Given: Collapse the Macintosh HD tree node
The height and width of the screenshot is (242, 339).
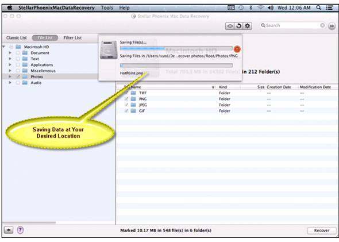Looking at the screenshot, I should pyautogui.click(x=3, y=47).
